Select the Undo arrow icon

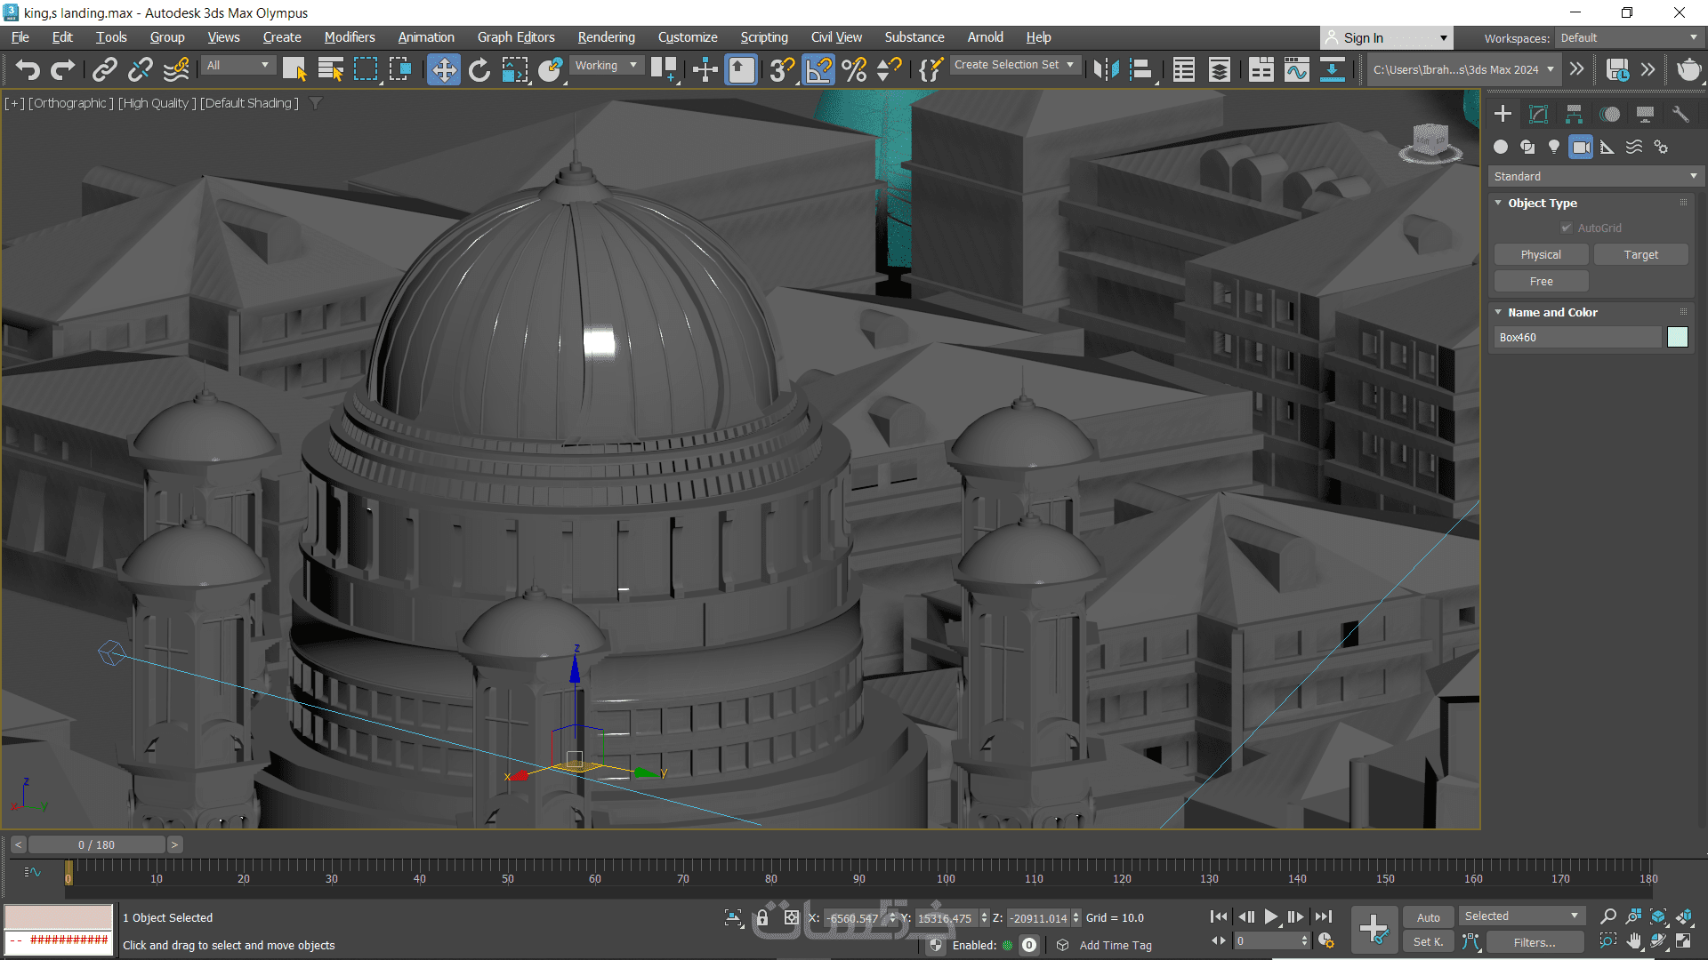pos(28,69)
